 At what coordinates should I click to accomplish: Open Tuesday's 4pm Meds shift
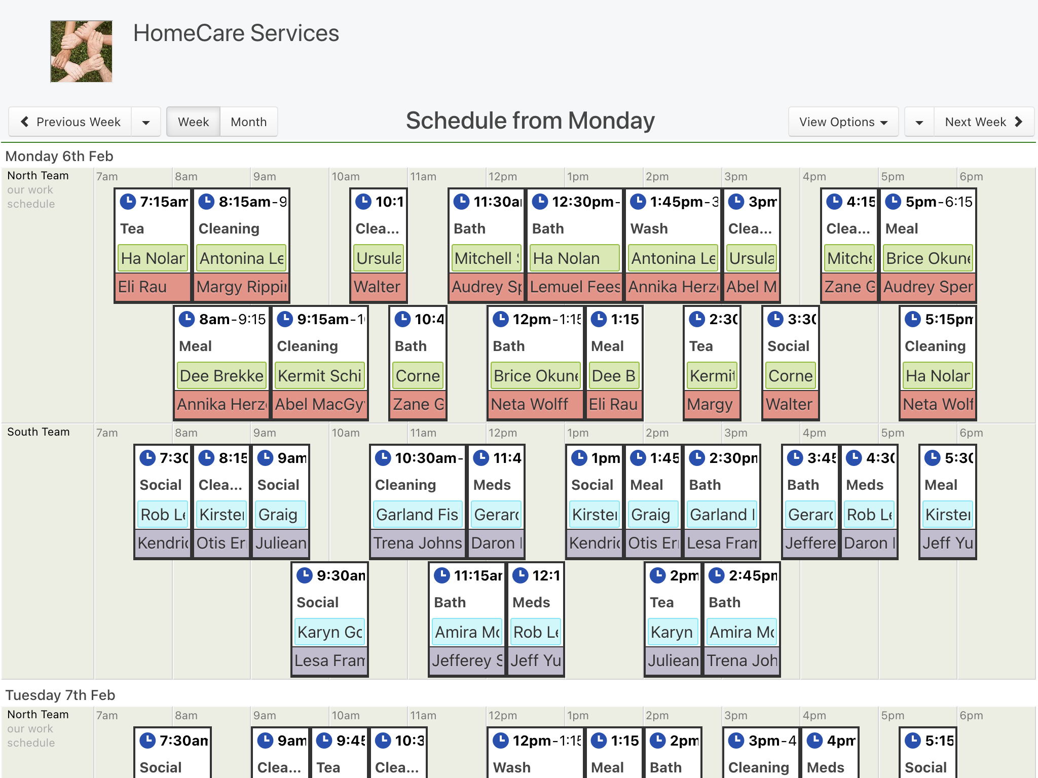(830, 753)
